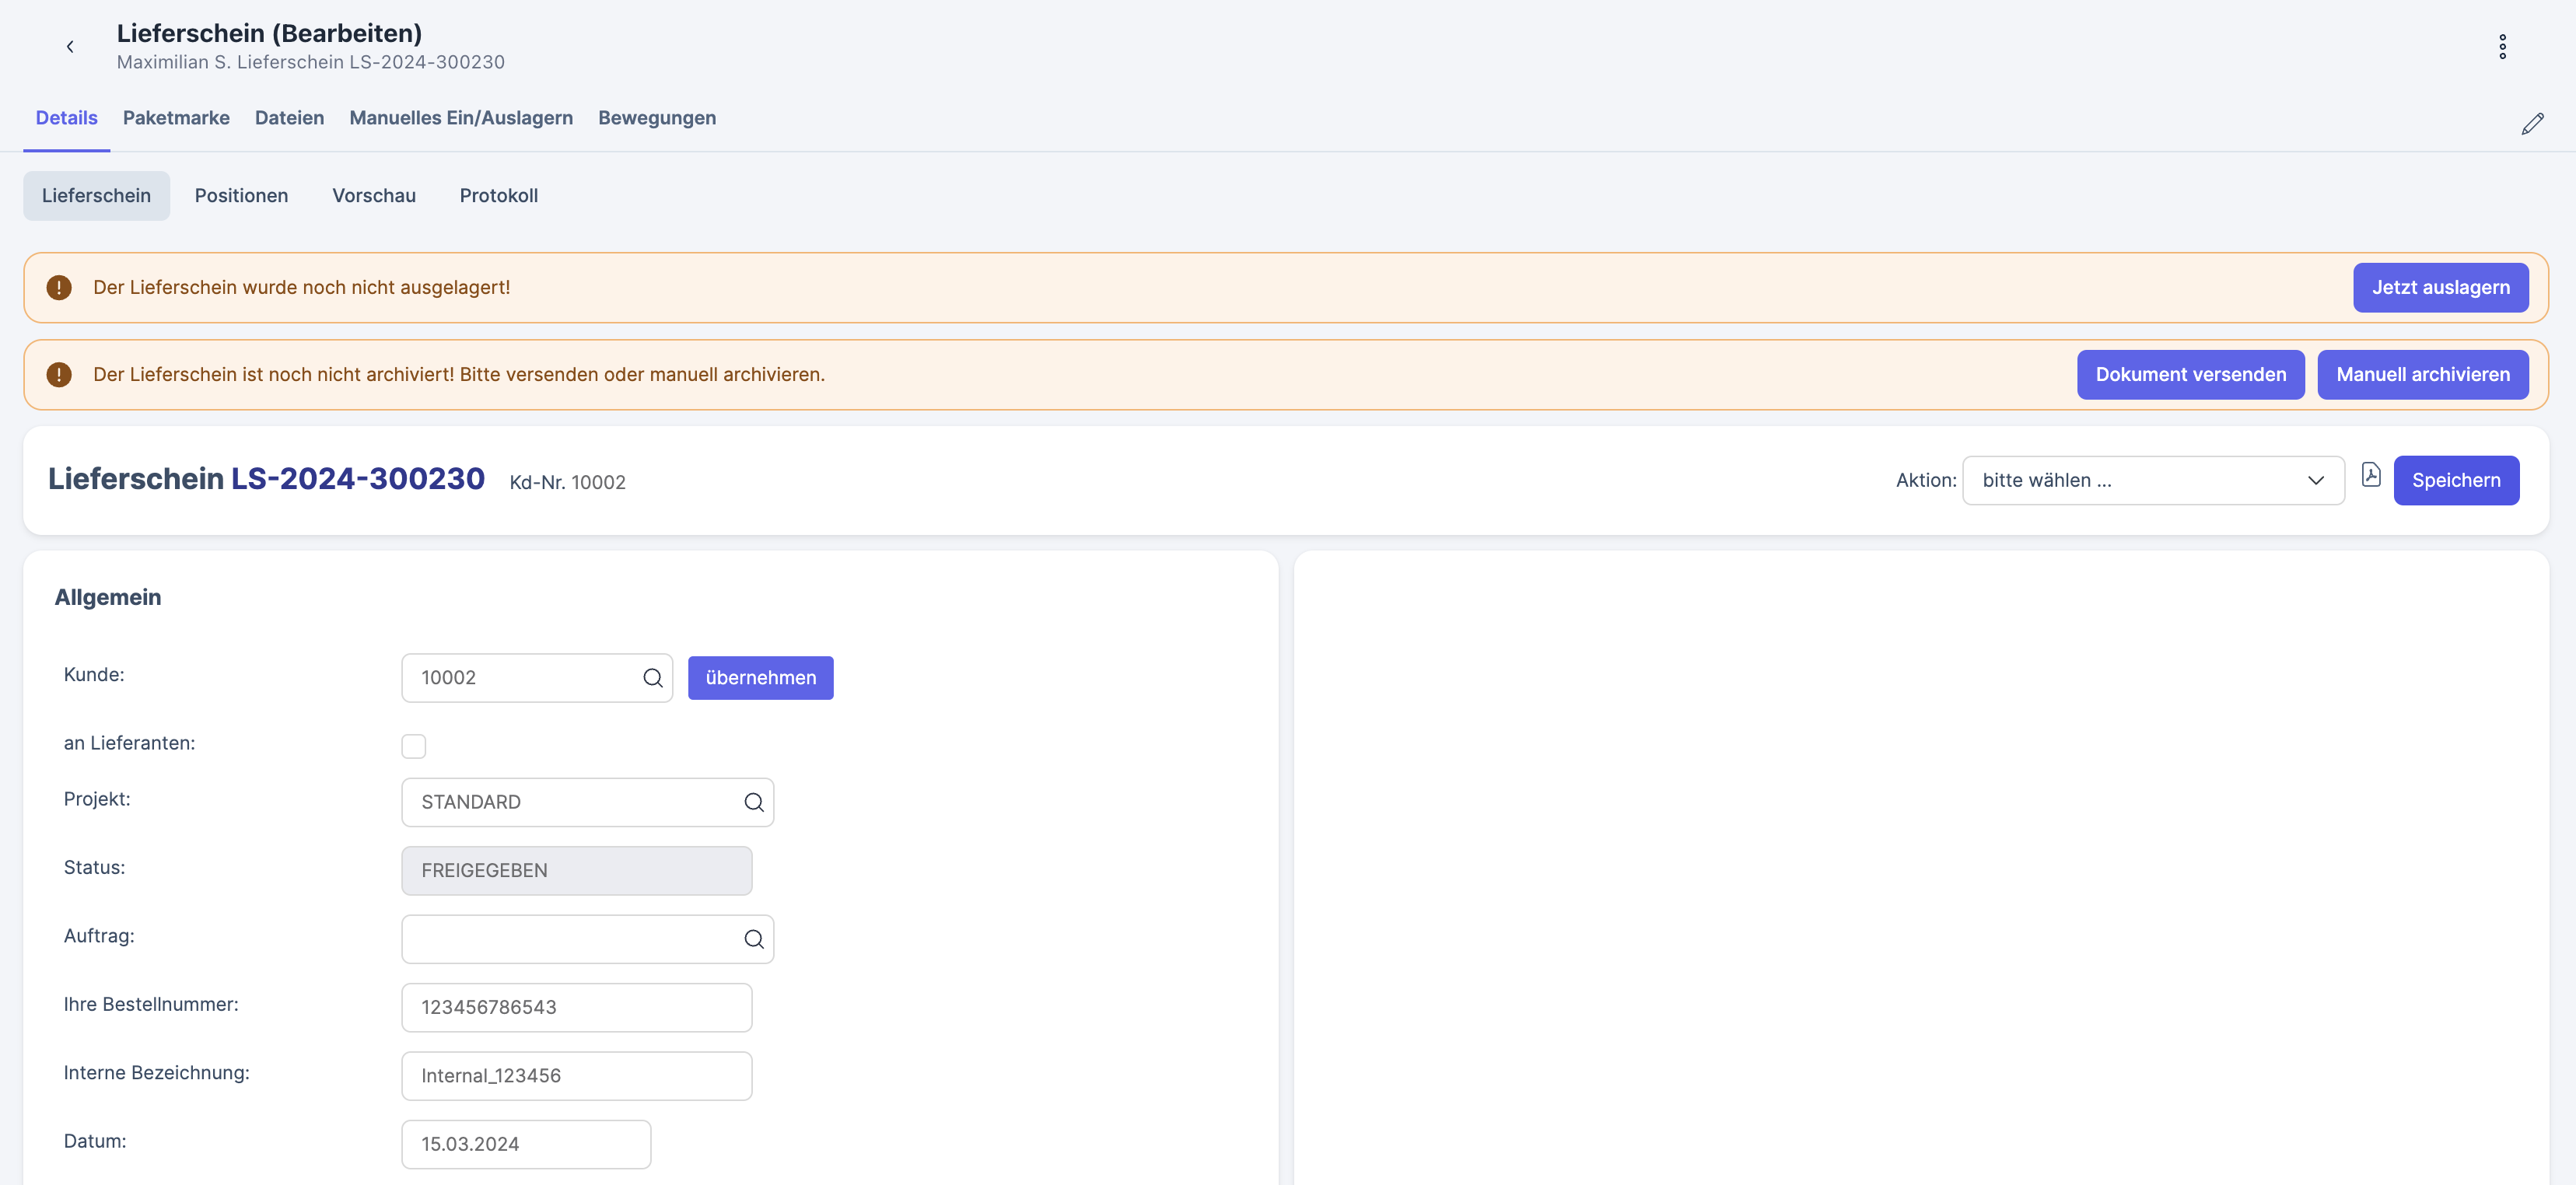Show the Vorschau sub-tab

373,196
